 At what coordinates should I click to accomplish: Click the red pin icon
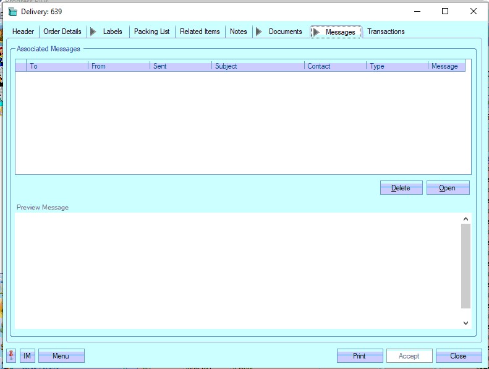point(11,356)
